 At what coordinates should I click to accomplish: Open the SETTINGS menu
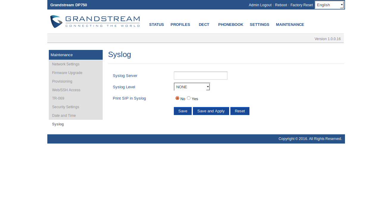tap(259, 25)
